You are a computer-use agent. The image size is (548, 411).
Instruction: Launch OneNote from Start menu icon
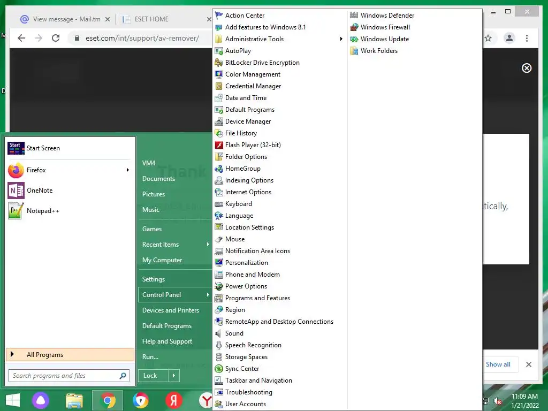16,191
